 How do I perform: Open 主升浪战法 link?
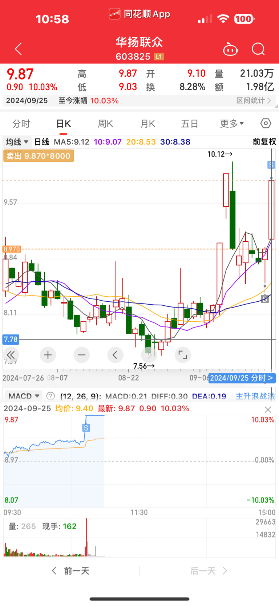255,396
